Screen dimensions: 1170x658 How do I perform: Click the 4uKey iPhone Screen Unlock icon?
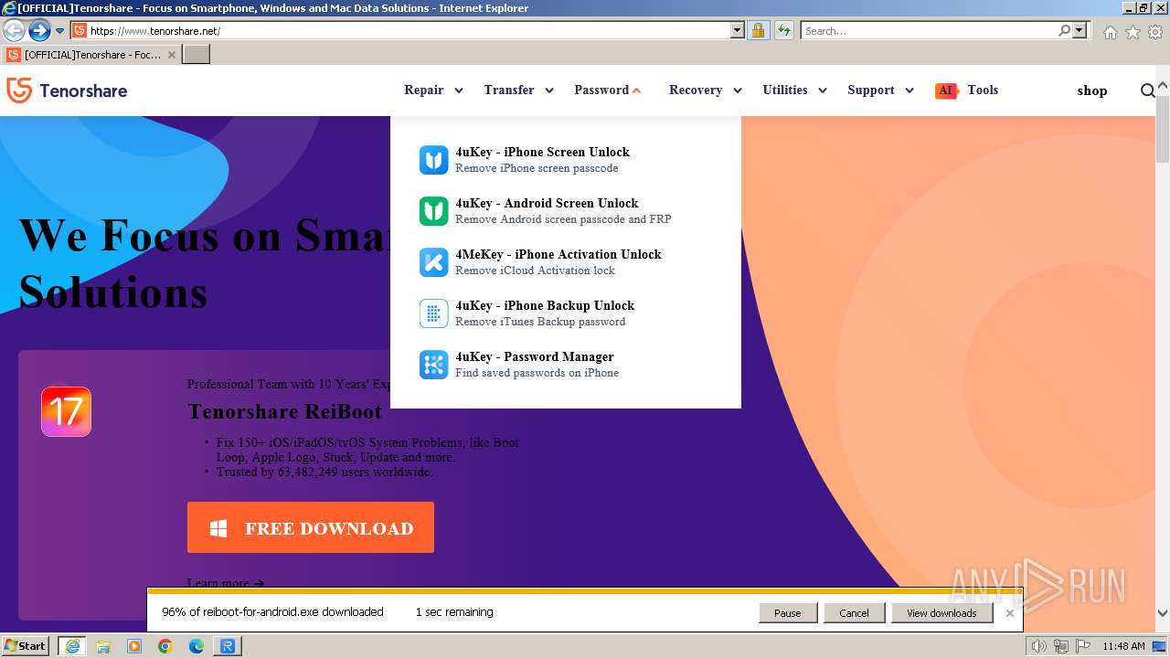point(433,159)
